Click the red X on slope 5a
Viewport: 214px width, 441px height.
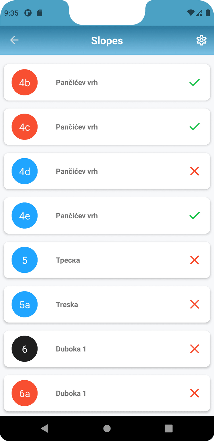194,304
